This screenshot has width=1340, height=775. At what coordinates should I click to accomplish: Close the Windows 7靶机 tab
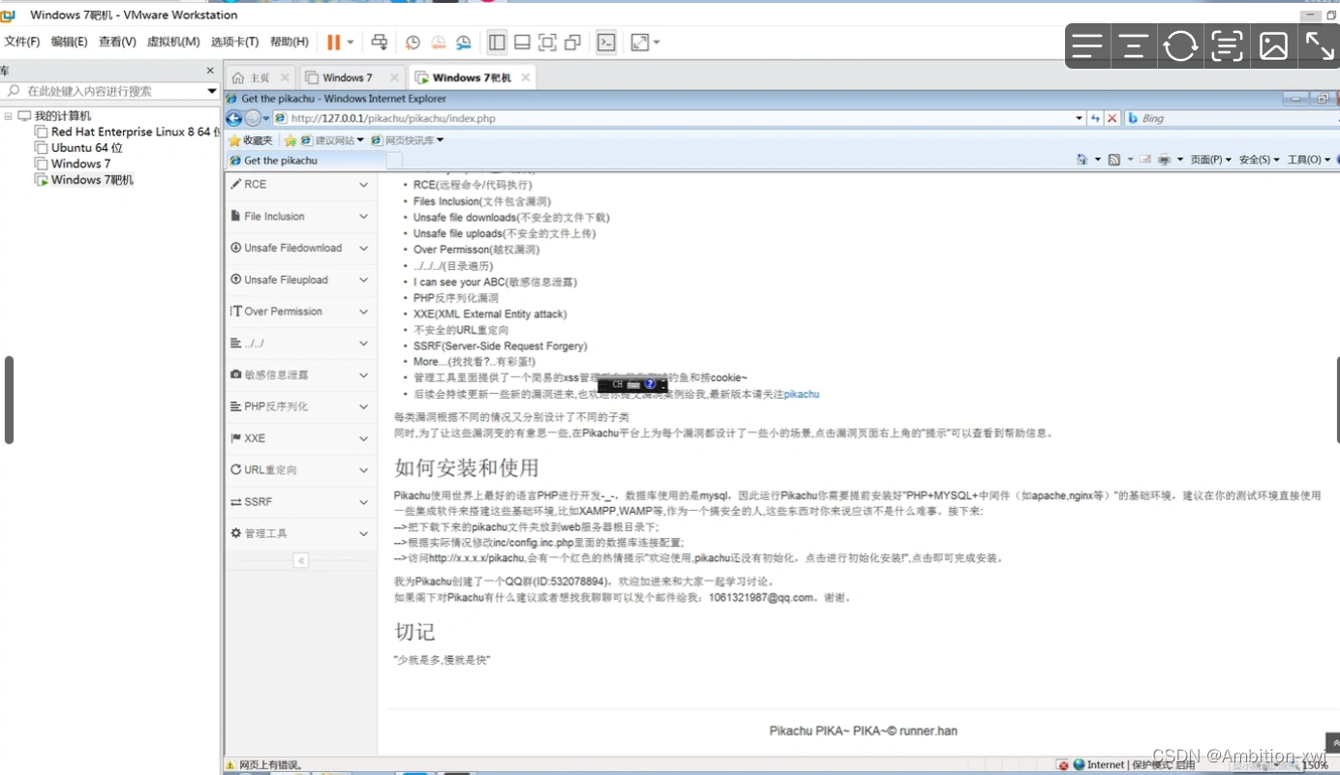526,77
